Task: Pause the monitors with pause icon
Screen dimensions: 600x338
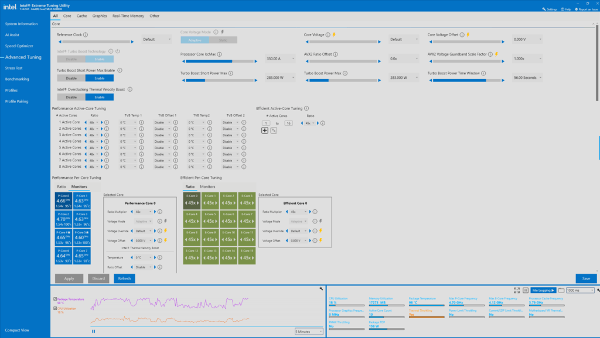Action: coord(526,290)
